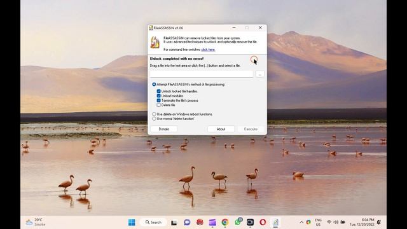Minimize the FileASSASSIN window
This screenshot has width=407, height=229.
(x=234, y=27)
